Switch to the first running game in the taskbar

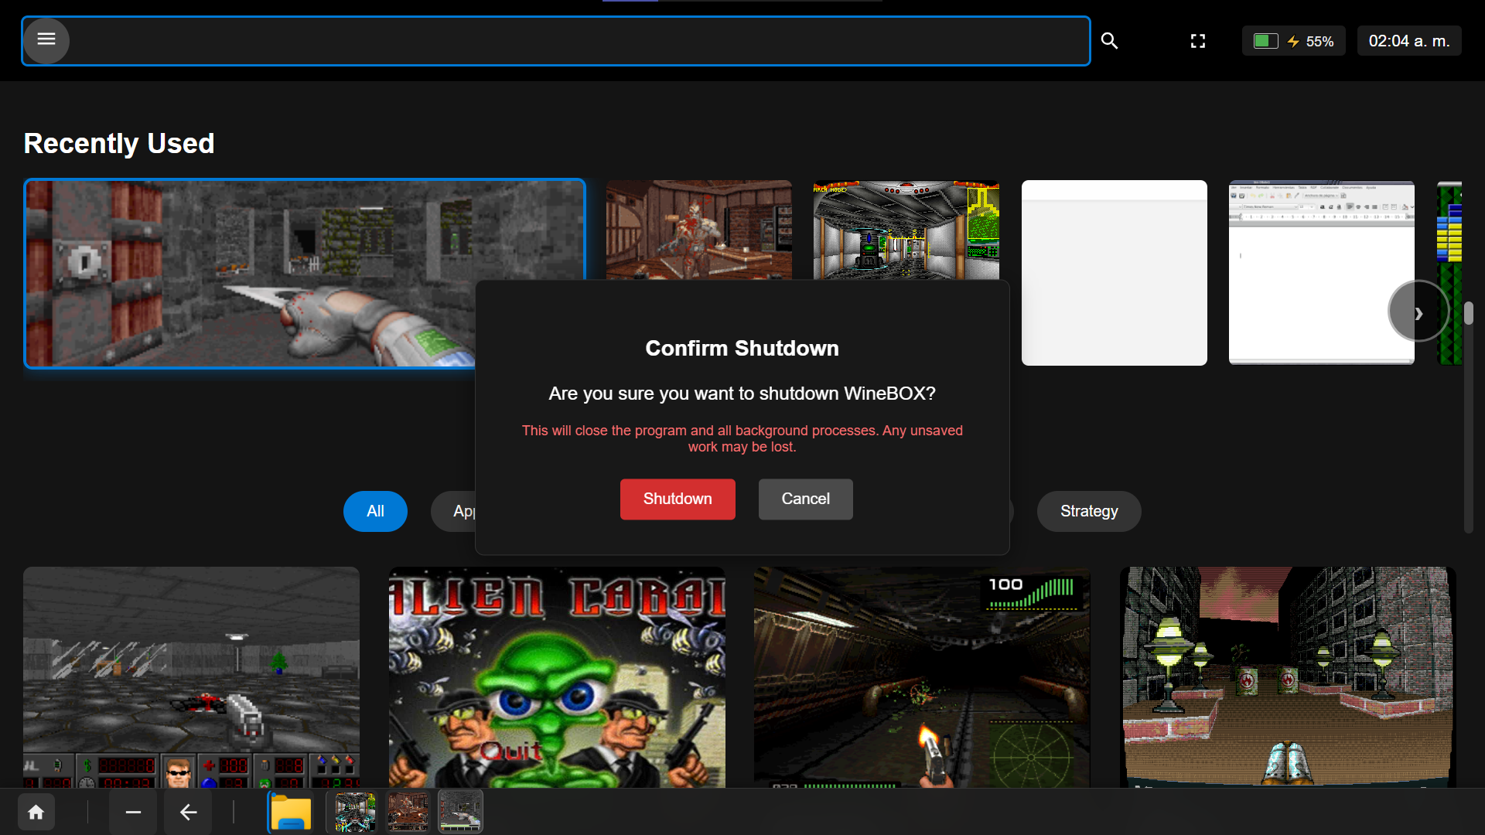click(355, 812)
